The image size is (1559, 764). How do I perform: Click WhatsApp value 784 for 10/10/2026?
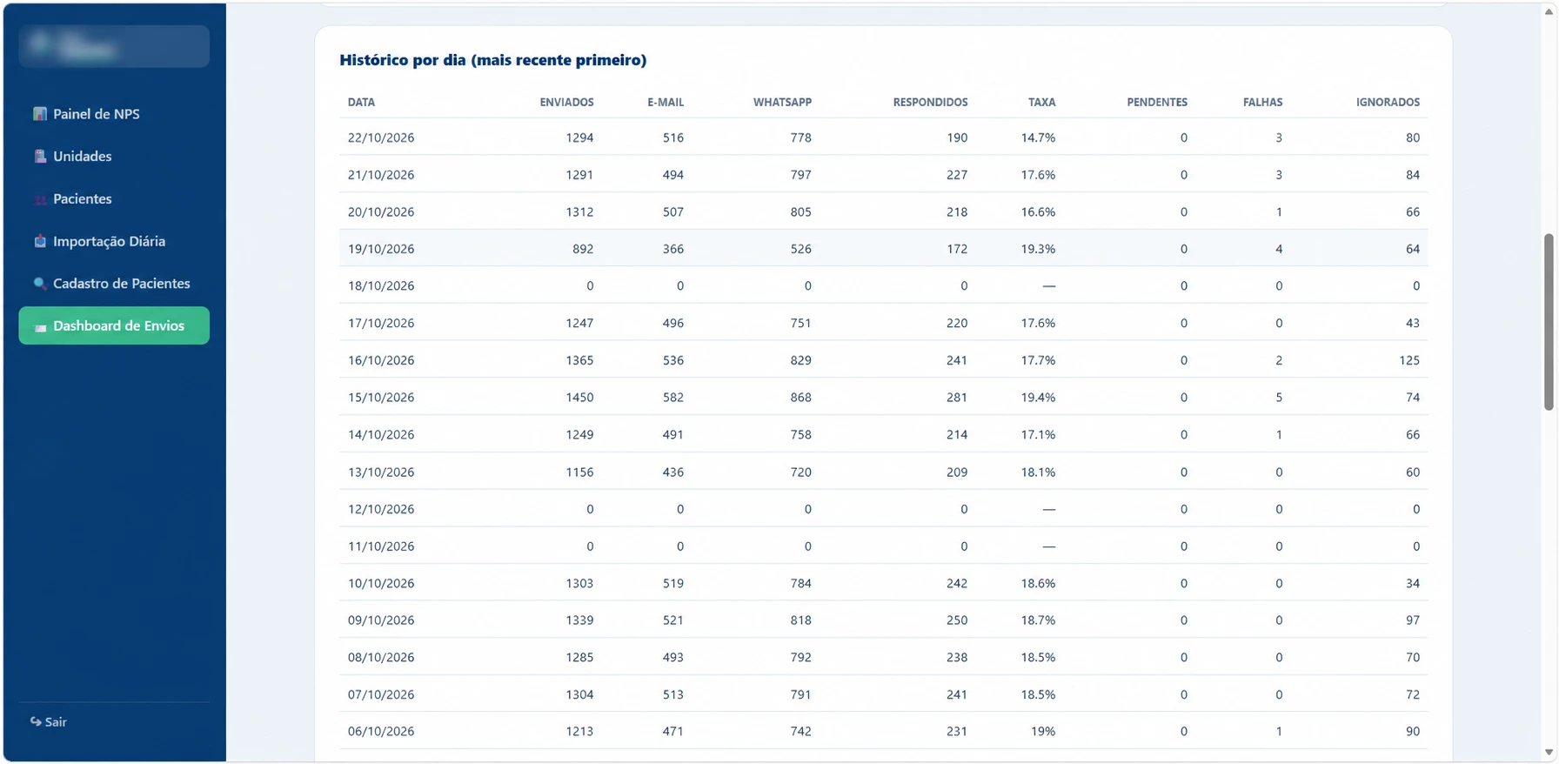click(800, 584)
